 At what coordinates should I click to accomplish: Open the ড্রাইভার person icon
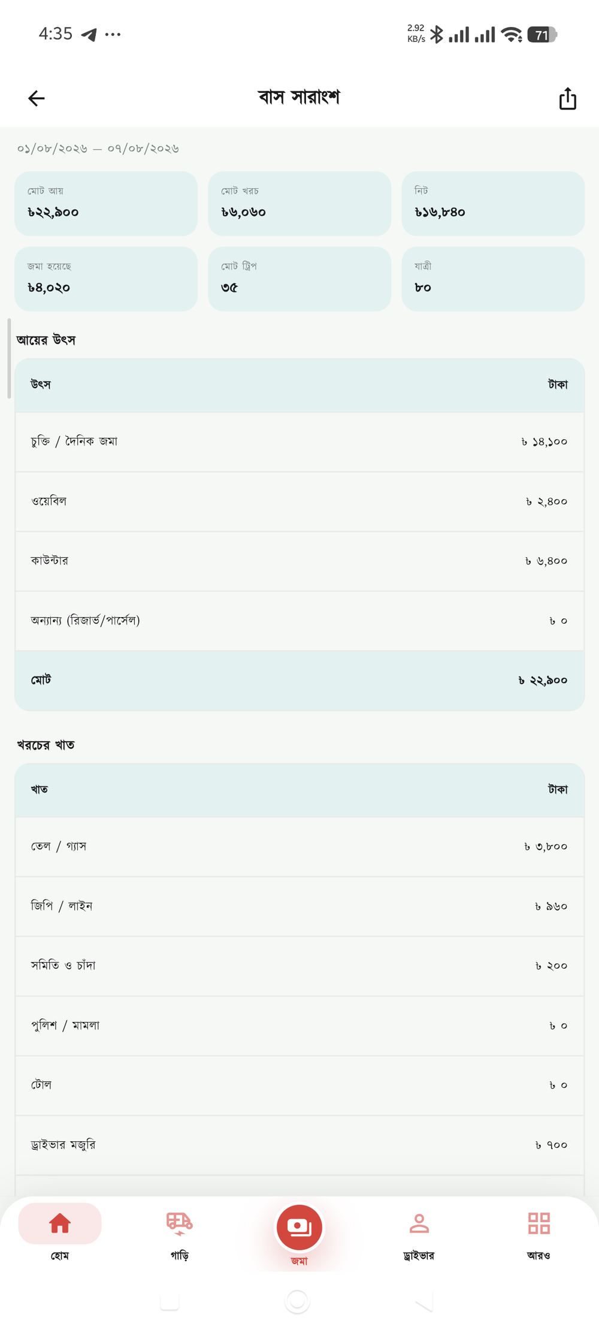(419, 1223)
